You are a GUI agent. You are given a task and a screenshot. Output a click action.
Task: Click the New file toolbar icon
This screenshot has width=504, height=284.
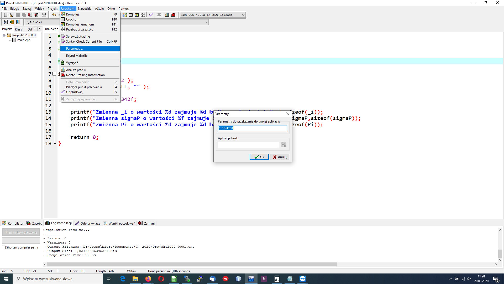tap(6, 15)
